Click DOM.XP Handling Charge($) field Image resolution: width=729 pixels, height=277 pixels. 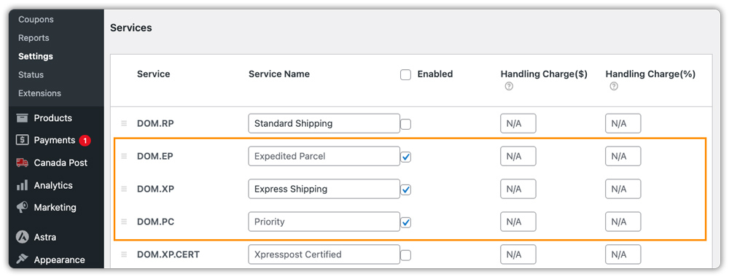518,189
